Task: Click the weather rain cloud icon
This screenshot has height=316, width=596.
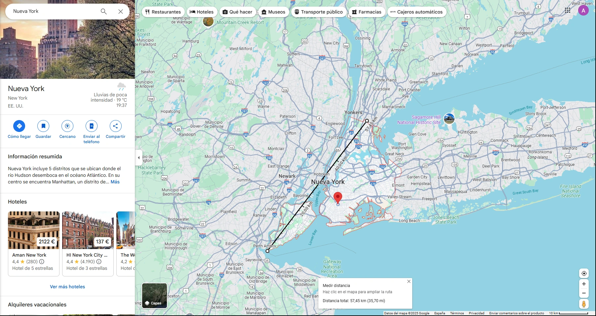Action: pos(122,86)
